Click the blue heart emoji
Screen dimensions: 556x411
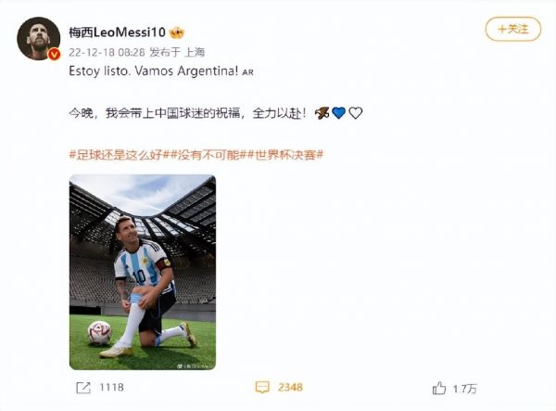click(338, 113)
